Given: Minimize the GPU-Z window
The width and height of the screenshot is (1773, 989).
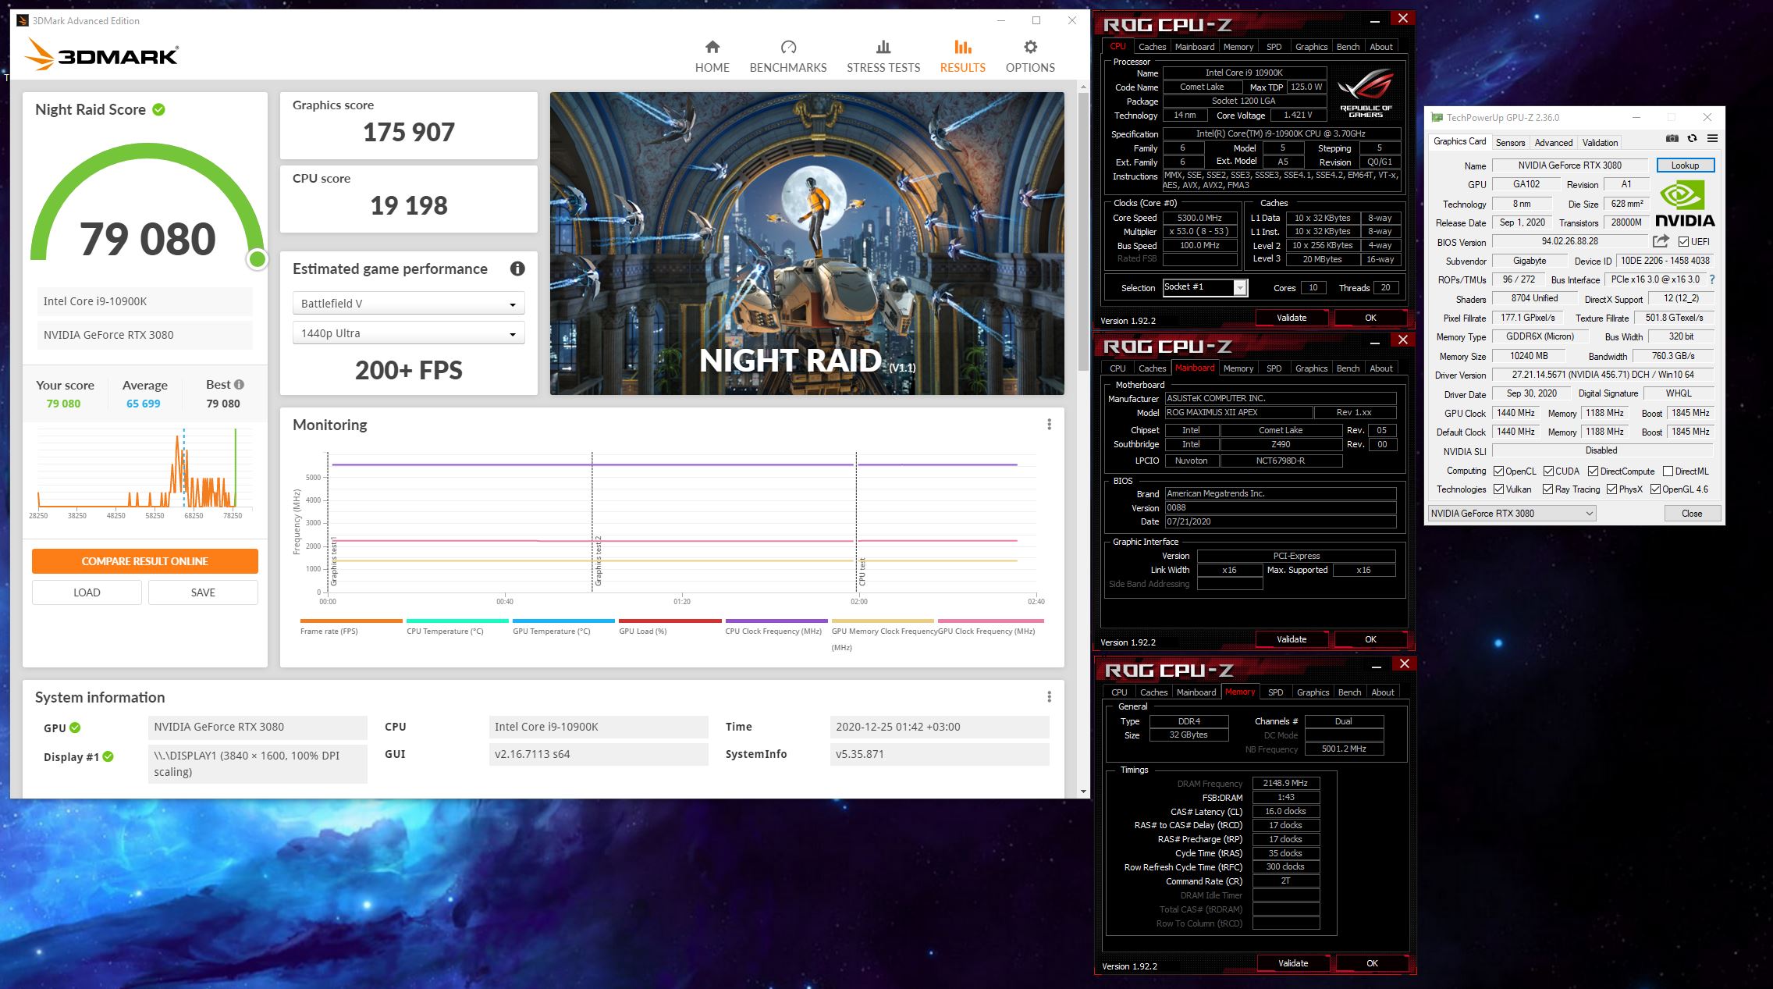Looking at the screenshot, I should coord(1636,118).
